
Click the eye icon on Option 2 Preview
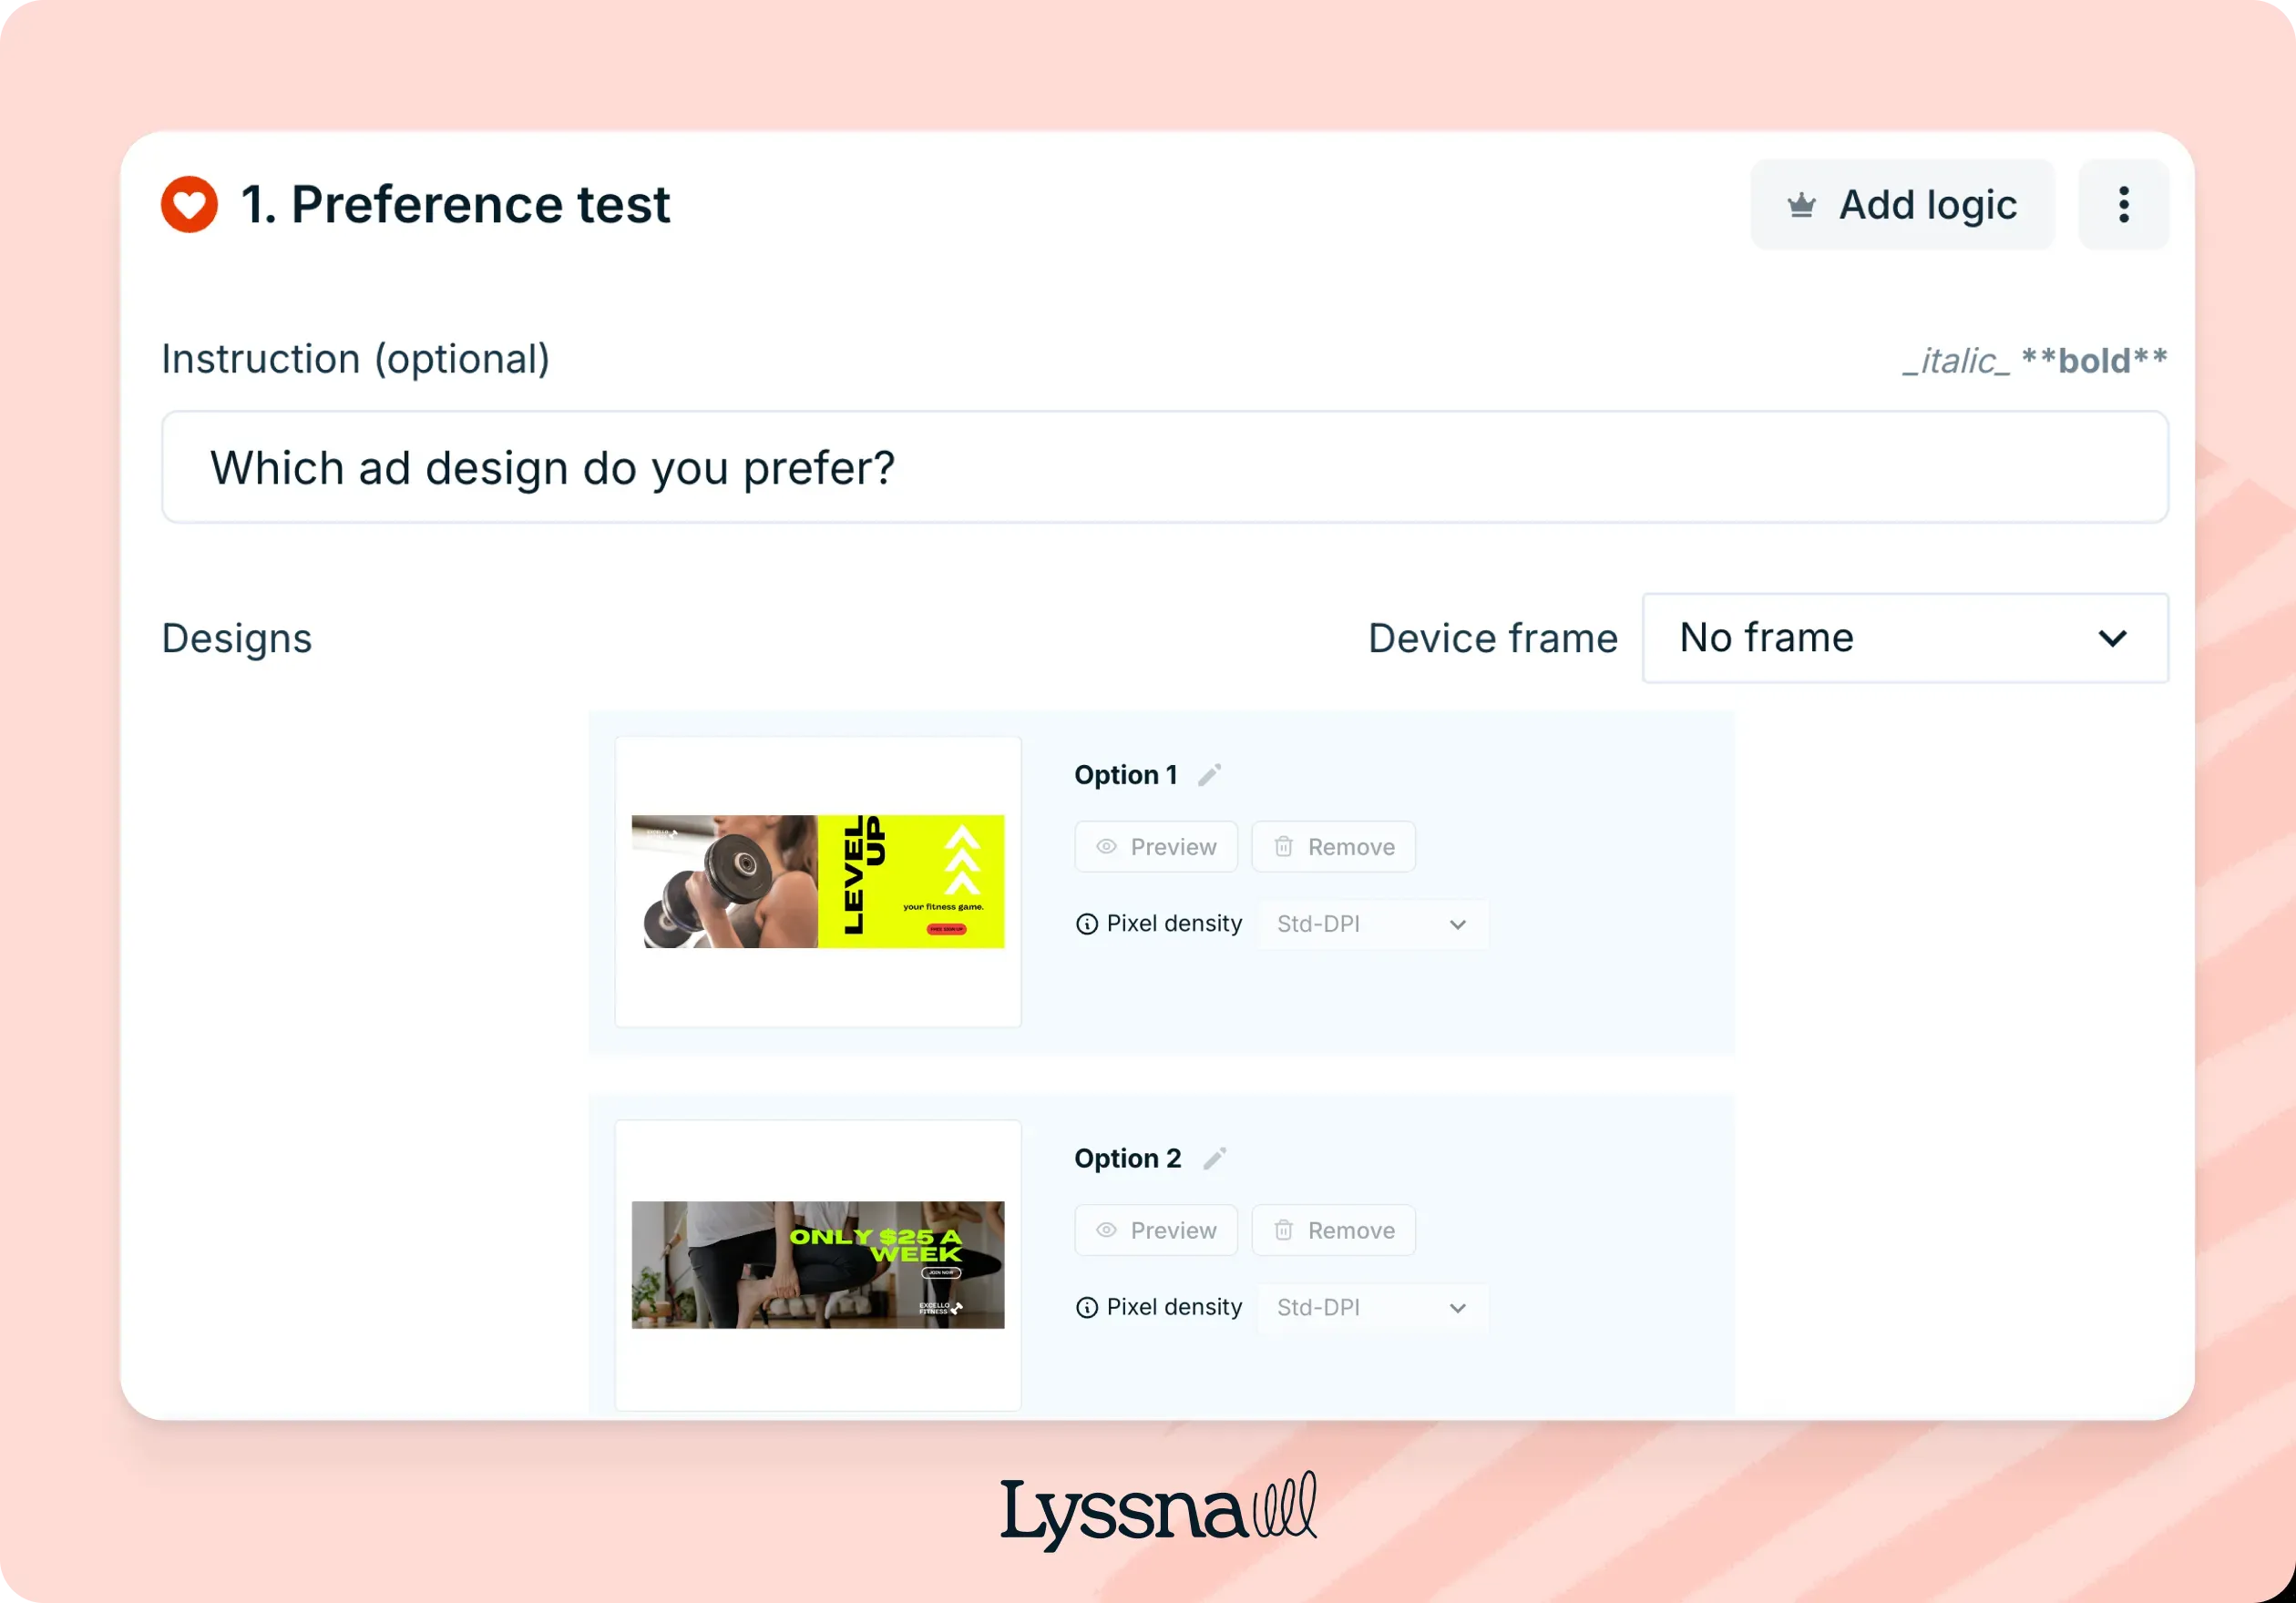[1106, 1230]
